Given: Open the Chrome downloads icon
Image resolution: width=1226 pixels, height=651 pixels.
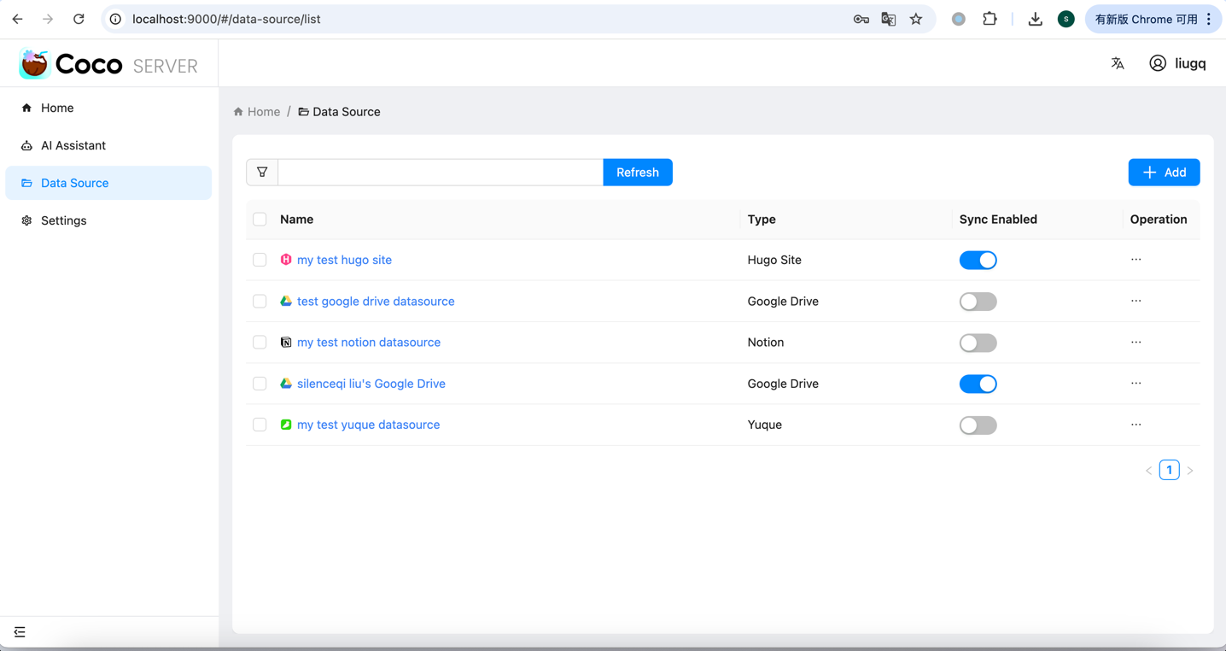Looking at the screenshot, I should point(1035,19).
